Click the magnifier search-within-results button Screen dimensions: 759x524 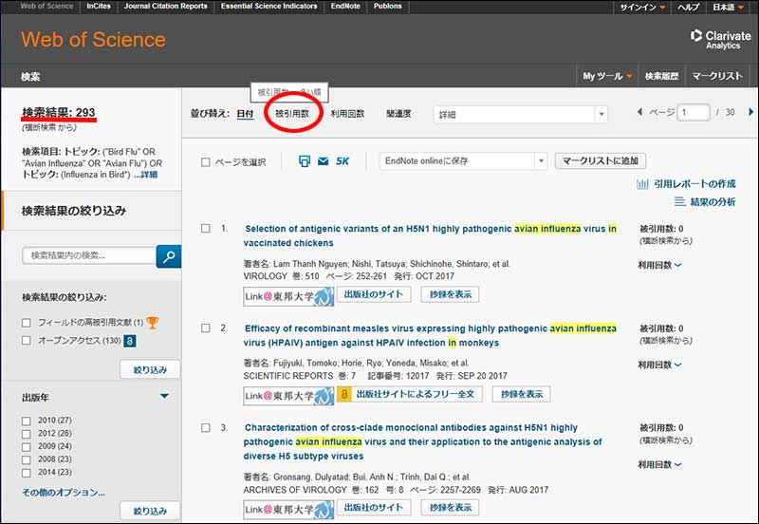pyautogui.click(x=169, y=256)
